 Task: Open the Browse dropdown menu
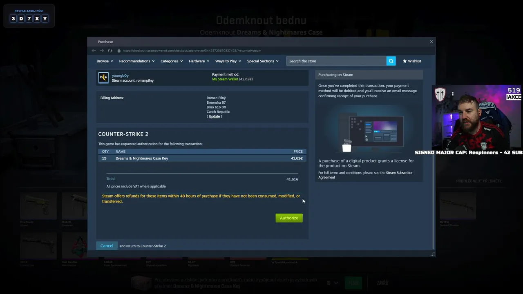point(105,61)
